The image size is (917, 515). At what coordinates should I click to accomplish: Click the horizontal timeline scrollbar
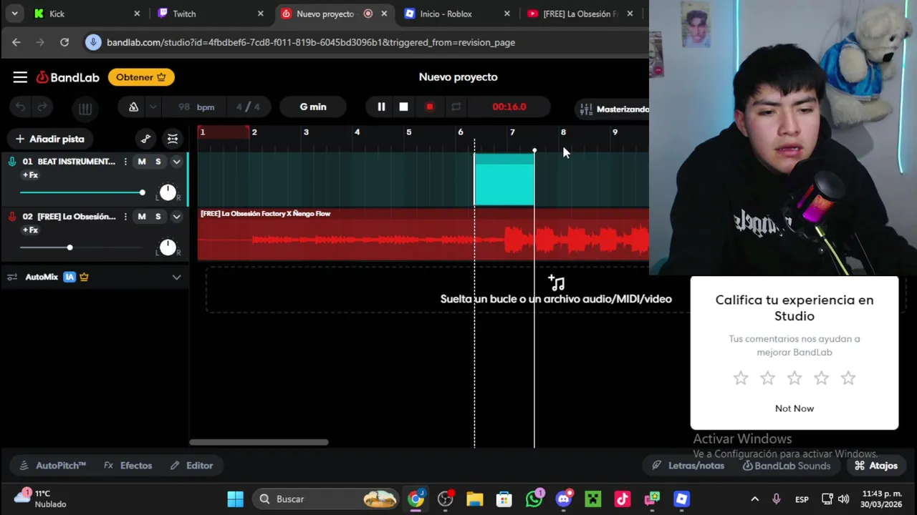(x=259, y=442)
